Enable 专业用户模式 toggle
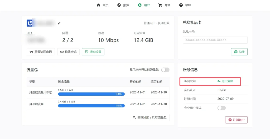The height and width of the screenshot is (139, 270). 221,108
